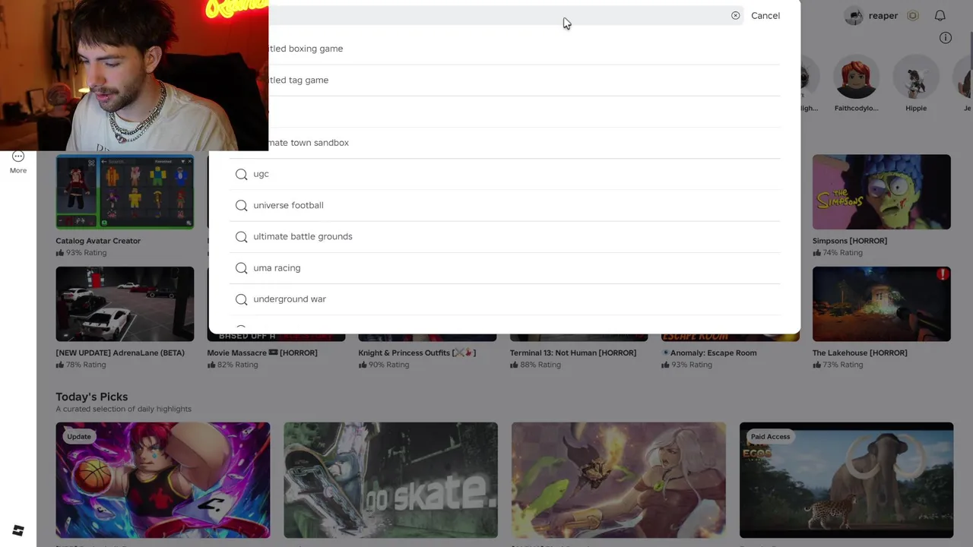Image resolution: width=973 pixels, height=547 pixels.
Task: Choose the ultimate town sandbox suggestion
Action: 525,142
